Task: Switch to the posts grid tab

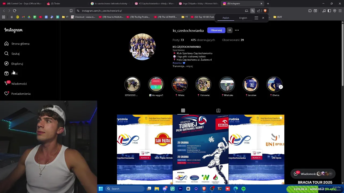Action: [x=183, y=110]
